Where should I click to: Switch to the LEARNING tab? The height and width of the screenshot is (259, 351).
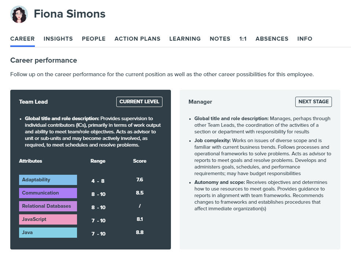(x=185, y=38)
